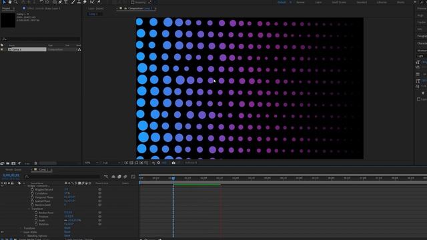Click the timeline current time indicator

(173, 178)
